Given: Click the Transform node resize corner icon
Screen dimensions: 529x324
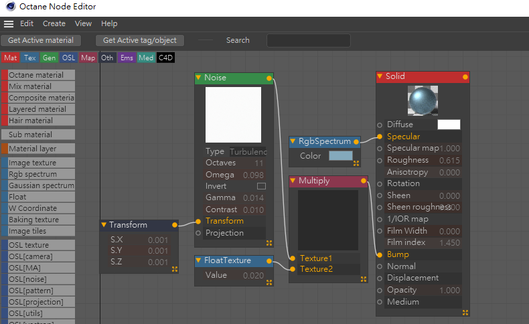Looking at the screenshot, I should 174,269.
